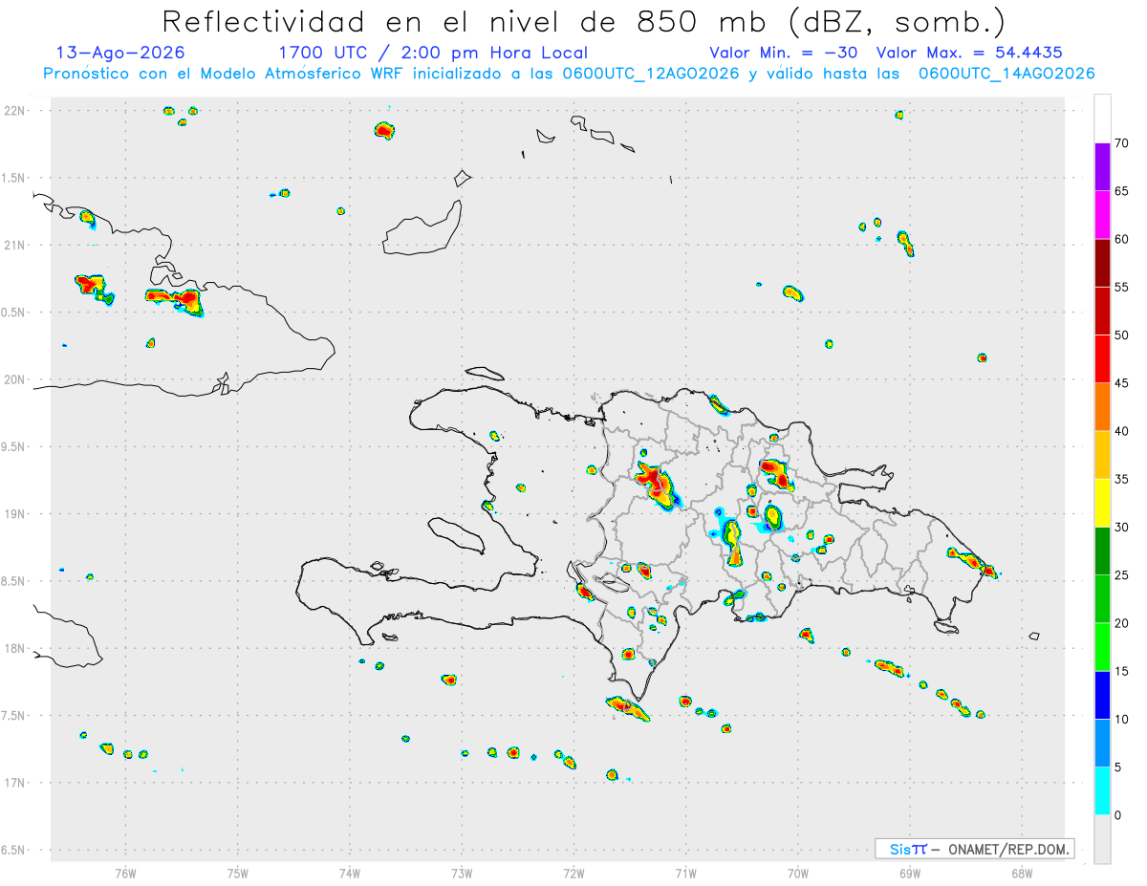Click the colorbar '15' value label
Viewport: 1147px width, 886px height.
coord(1122,671)
